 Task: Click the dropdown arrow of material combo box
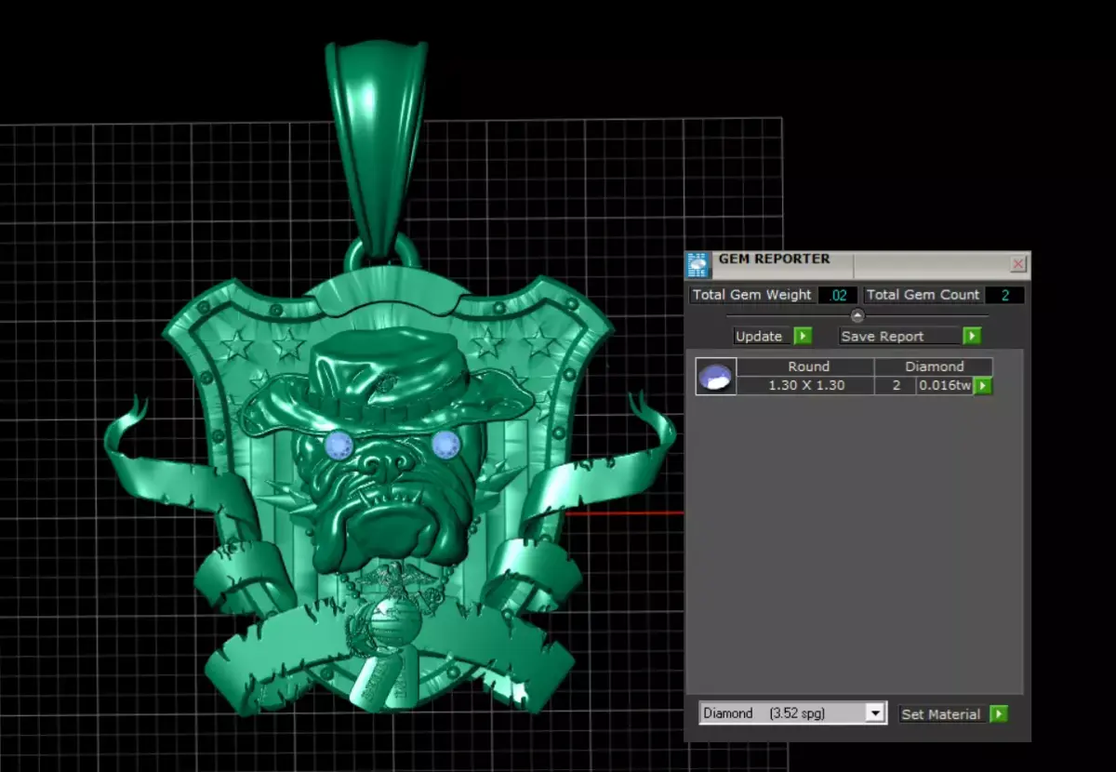pyautogui.click(x=874, y=713)
